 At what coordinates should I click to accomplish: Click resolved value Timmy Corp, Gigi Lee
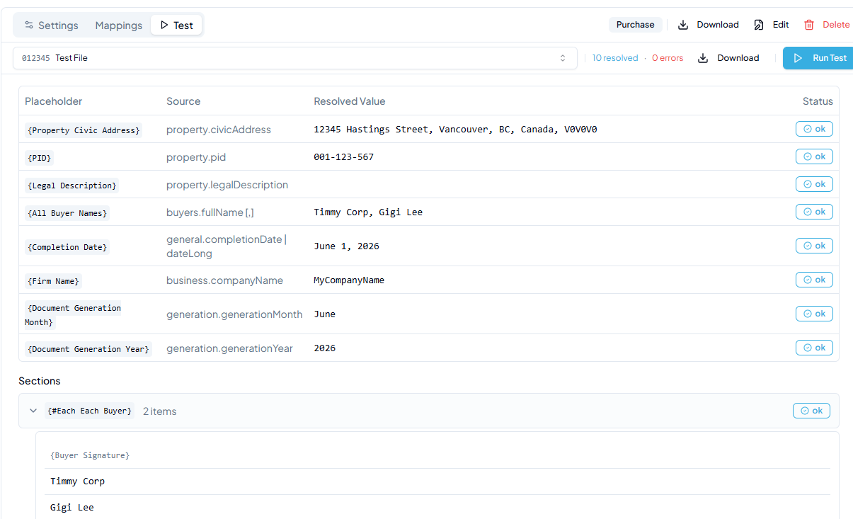[368, 212]
